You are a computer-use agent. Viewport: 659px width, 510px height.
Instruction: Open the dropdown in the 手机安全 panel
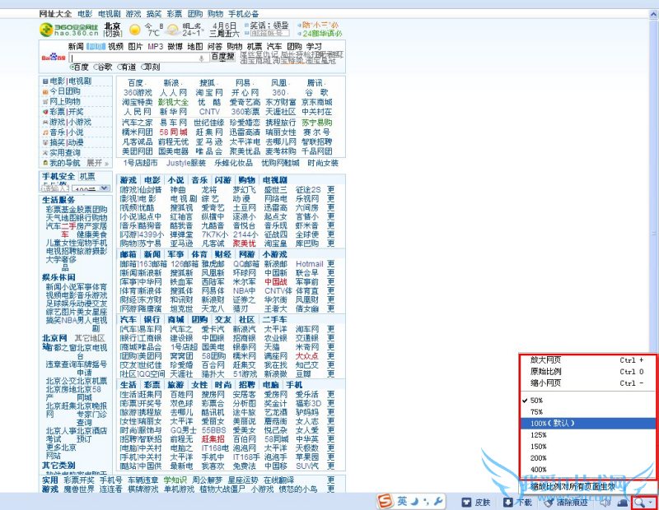pos(104,188)
